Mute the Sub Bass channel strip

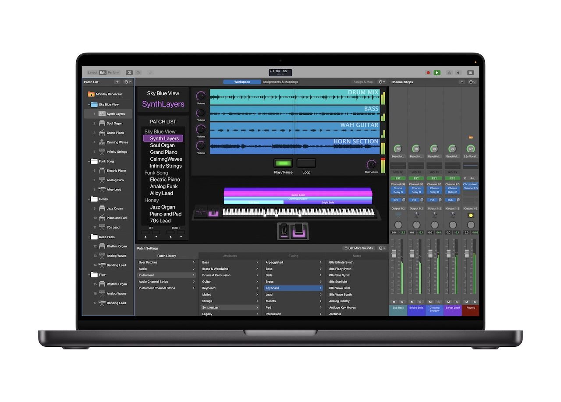[x=394, y=302]
